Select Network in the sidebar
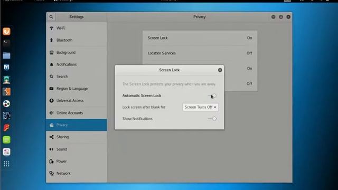 point(77,173)
